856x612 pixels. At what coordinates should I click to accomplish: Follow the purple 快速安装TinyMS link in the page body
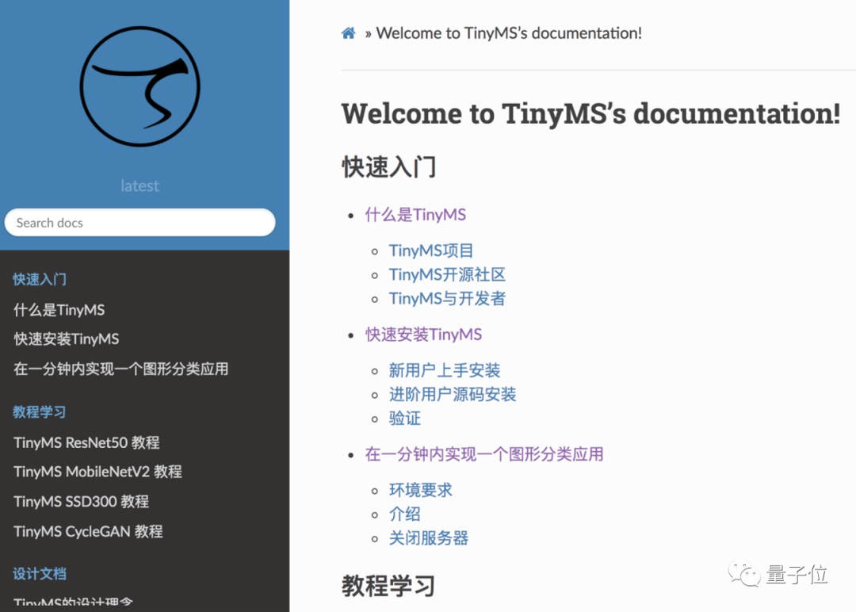pyautogui.click(x=423, y=334)
